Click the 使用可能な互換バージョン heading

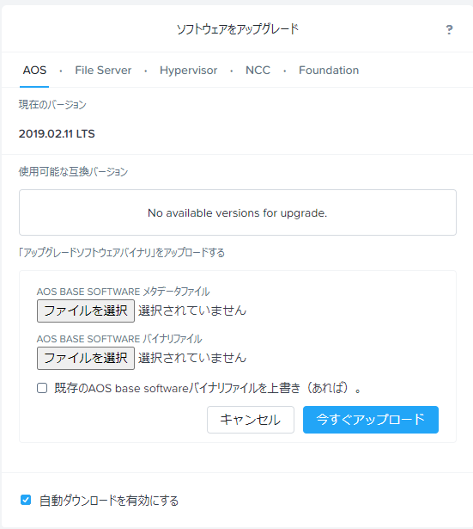[73, 172]
